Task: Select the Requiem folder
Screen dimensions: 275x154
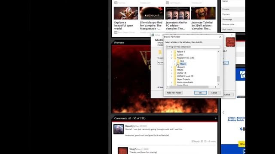Action: click(x=181, y=67)
